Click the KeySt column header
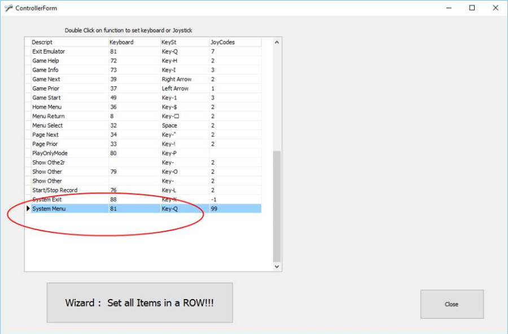This screenshot has height=334, width=508. (x=183, y=42)
